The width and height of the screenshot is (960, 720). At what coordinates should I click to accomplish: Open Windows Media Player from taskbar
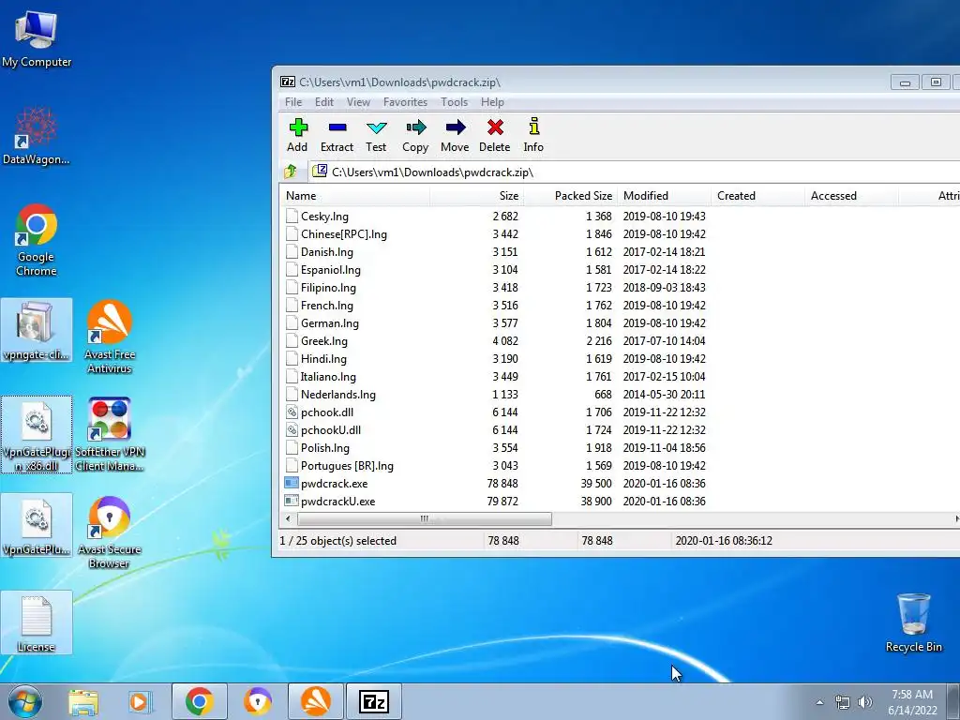point(140,701)
